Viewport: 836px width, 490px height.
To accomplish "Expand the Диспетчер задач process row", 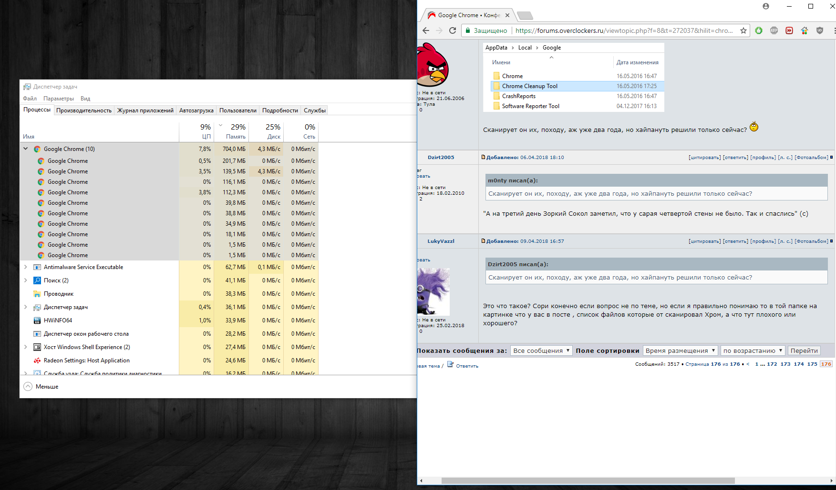I will tap(26, 307).
